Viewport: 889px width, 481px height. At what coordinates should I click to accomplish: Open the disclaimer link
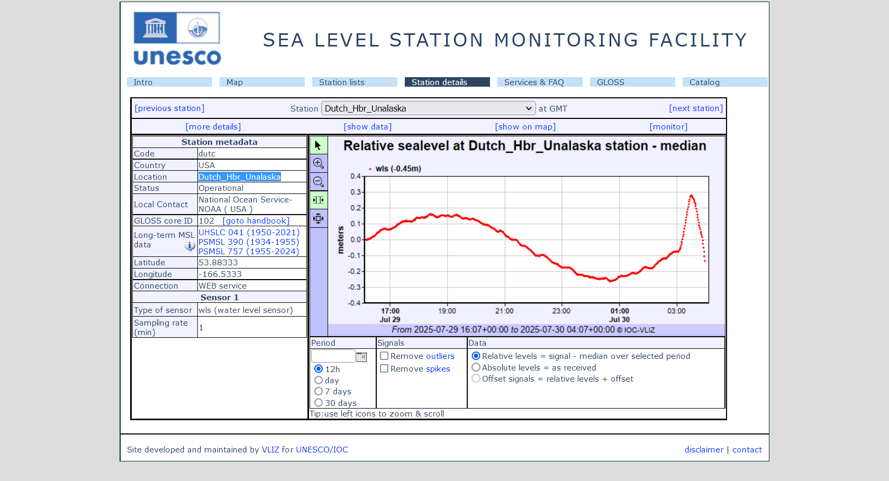click(x=704, y=450)
